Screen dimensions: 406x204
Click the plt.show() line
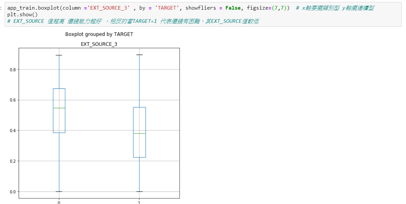click(23, 14)
